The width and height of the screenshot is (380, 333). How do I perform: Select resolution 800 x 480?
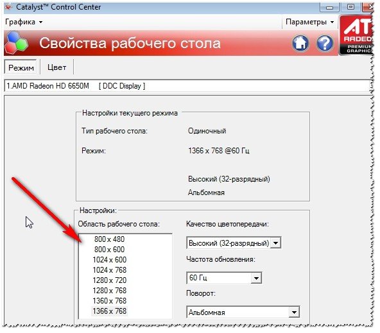[x=109, y=239]
